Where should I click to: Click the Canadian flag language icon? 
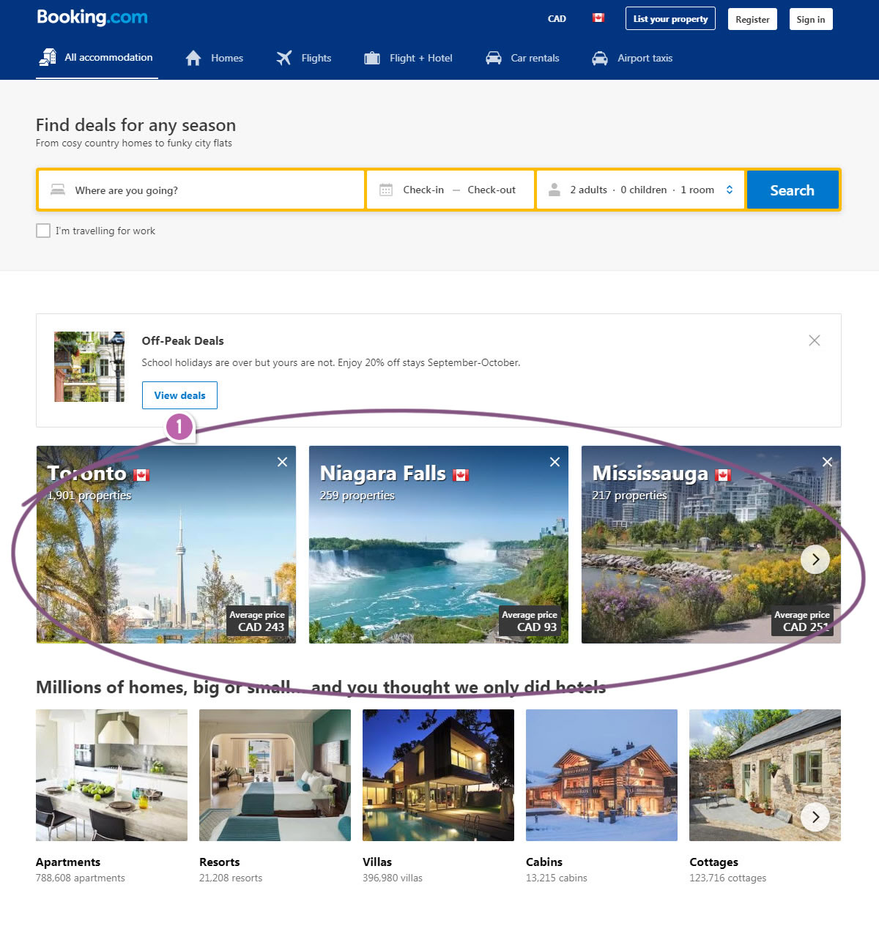click(x=598, y=18)
